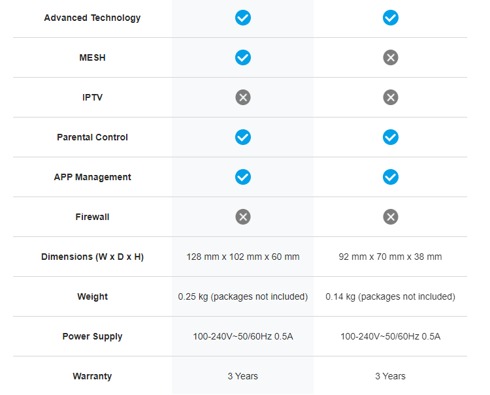This screenshot has width=490, height=395.
Task: Click the Firewall gray X in first product column
Action: [x=243, y=217]
